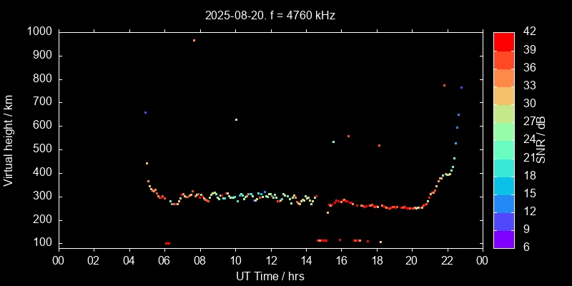Viewport: 572px width, 286px height.
Task: Select the blue 12–15 dB colorbar segment
Action: [504, 203]
